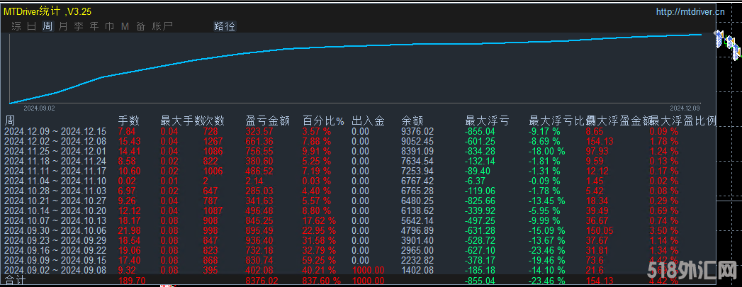Click balance value 9376.02
The width and height of the screenshot is (742, 287).
point(417,131)
